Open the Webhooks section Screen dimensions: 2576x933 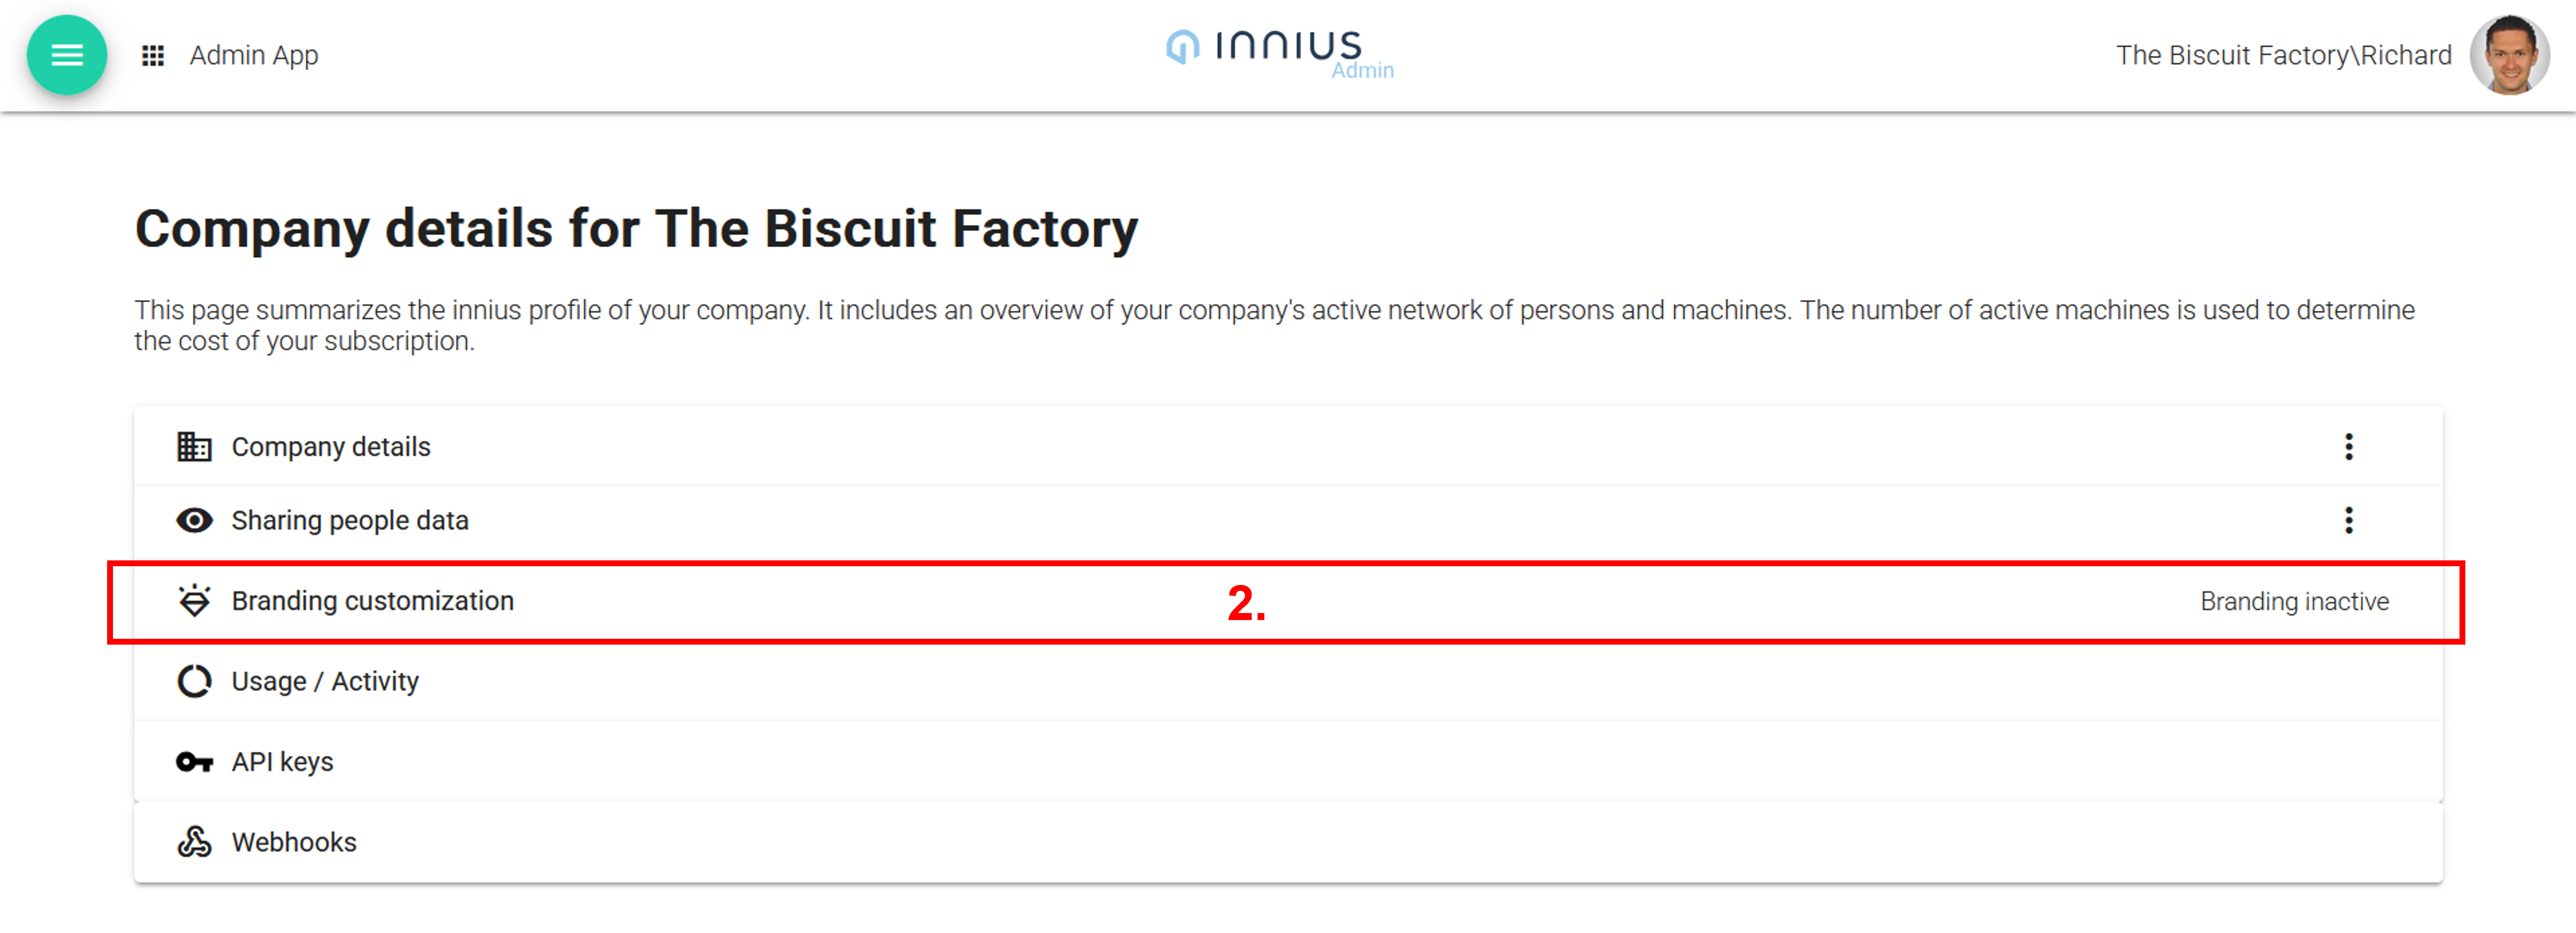click(x=294, y=842)
